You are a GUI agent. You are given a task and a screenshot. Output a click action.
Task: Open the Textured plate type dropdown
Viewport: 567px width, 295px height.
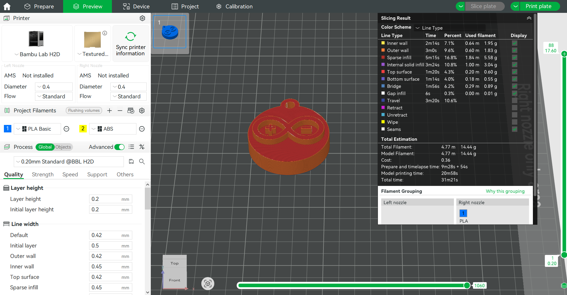tap(93, 54)
